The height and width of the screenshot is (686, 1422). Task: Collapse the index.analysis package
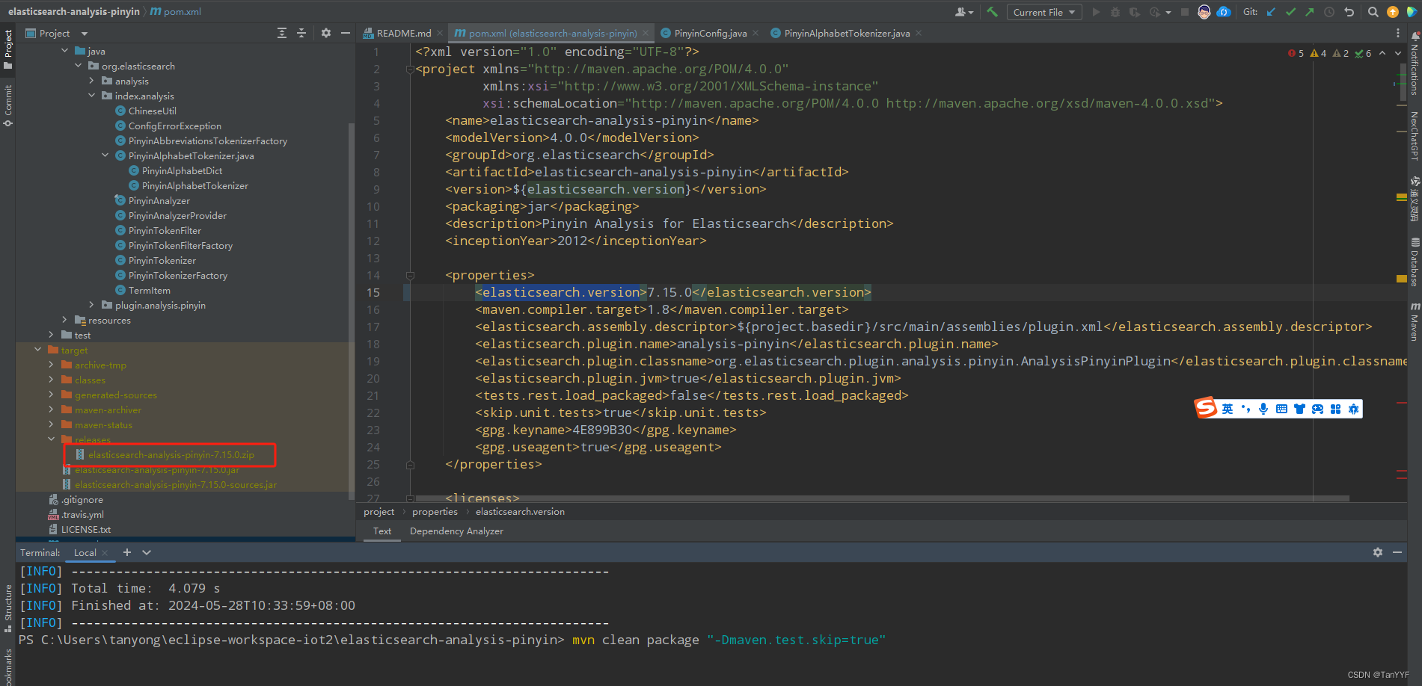(x=92, y=96)
